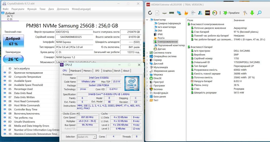Expand the Мережа tree node

(147, 75)
